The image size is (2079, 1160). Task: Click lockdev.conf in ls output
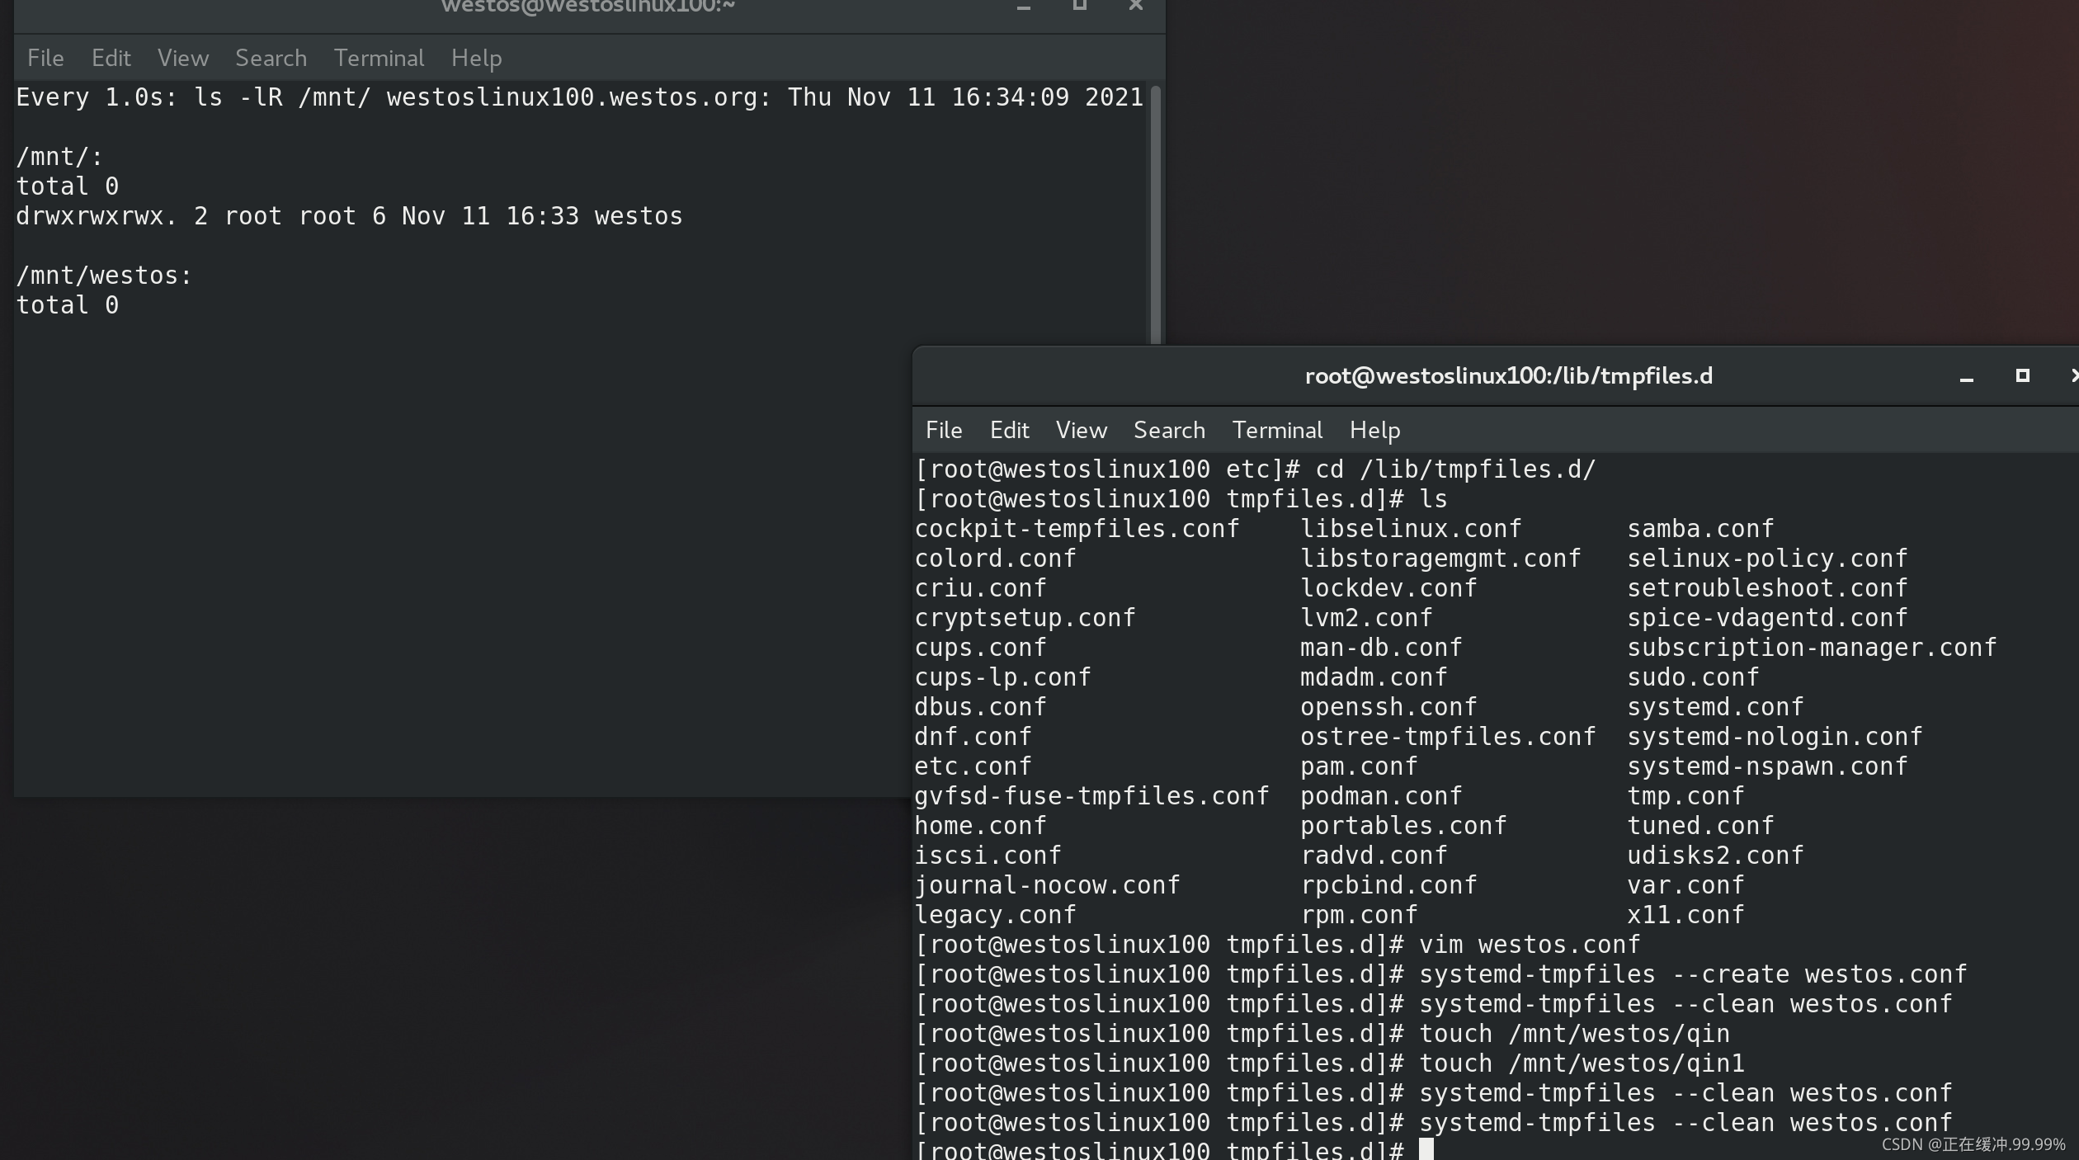click(x=1388, y=588)
